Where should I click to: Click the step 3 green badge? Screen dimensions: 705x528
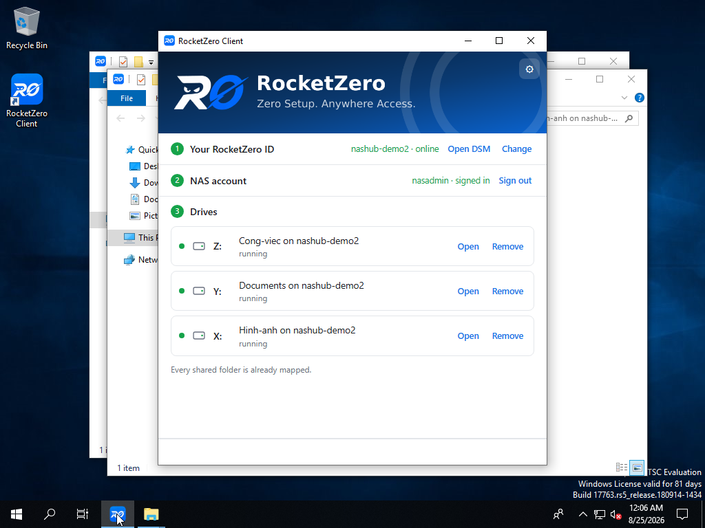tap(177, 212)
